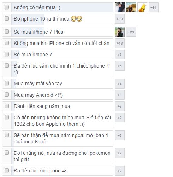Select the "Sẽ mua iPhone 7 Plus" checkbox
This screenshot has width=173, height=177.
click(7, 32)
